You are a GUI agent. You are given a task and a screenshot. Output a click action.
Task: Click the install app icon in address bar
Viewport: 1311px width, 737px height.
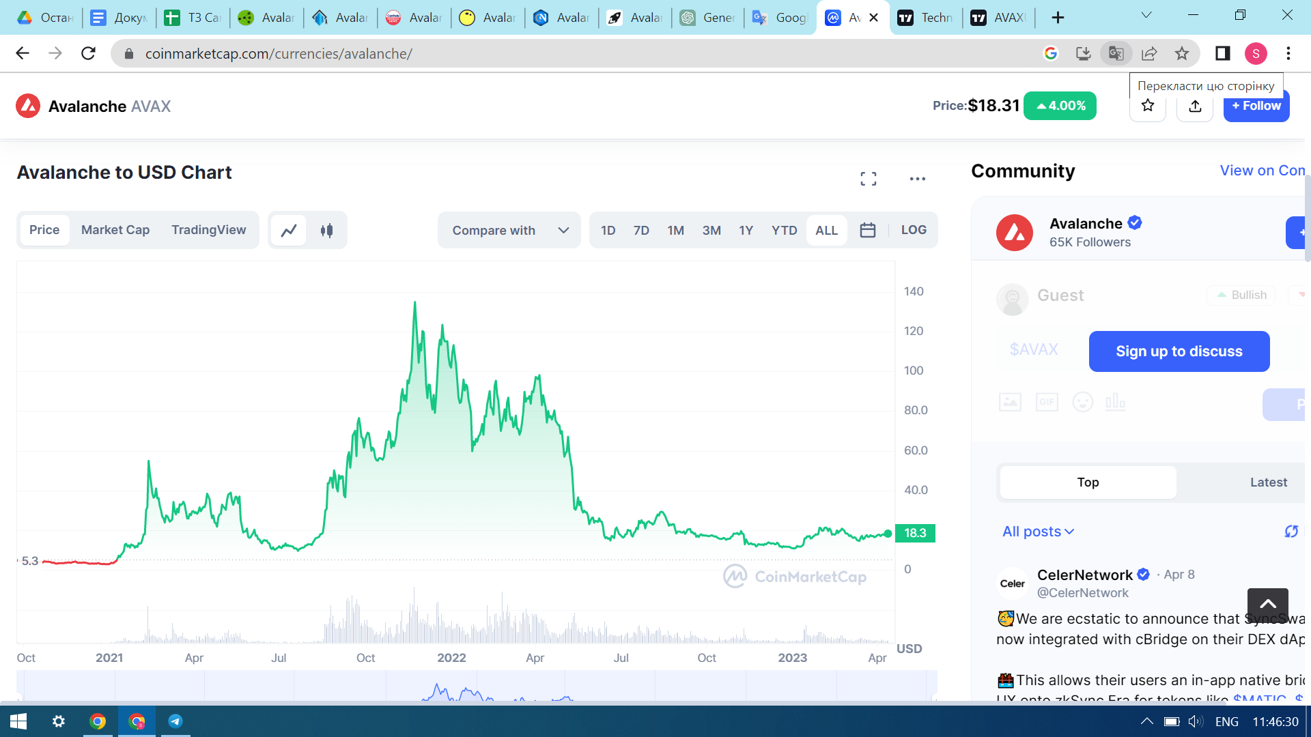1083,53
